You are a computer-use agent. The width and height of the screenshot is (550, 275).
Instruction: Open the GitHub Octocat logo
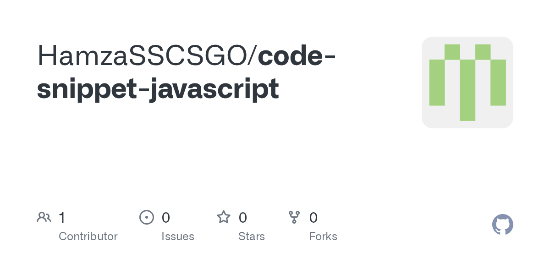click(x=502, y=225)
